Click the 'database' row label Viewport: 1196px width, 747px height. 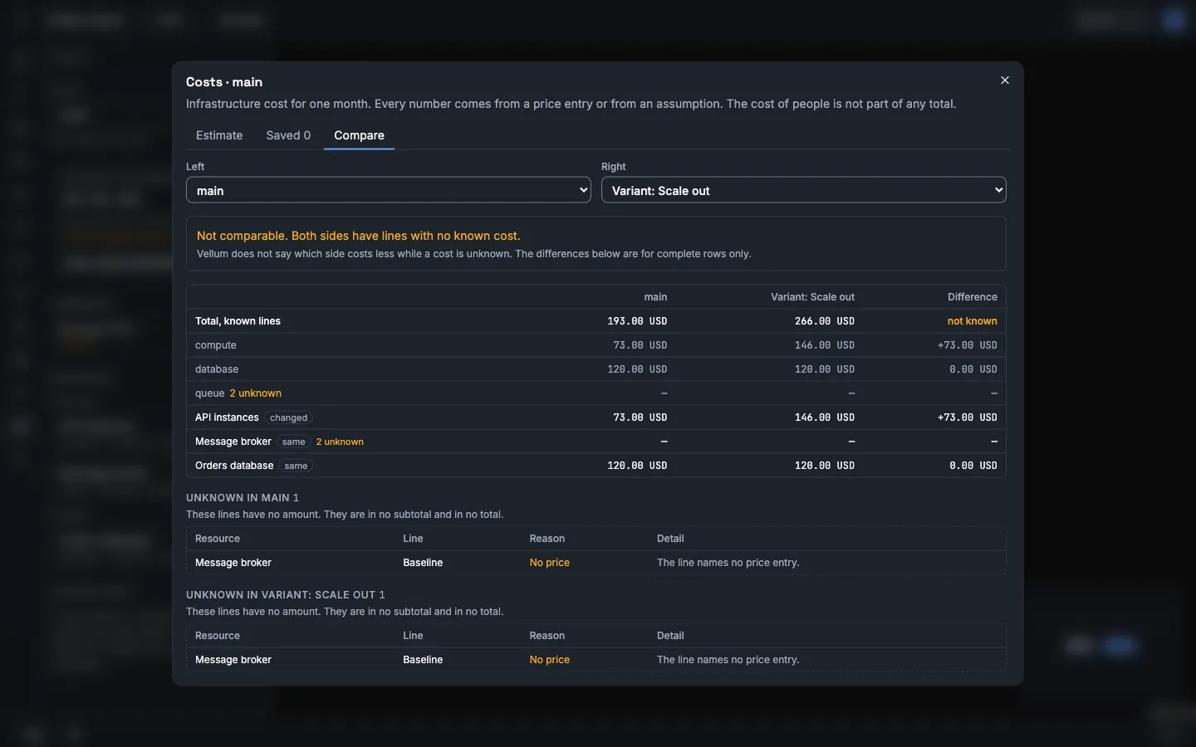(217, 369)
